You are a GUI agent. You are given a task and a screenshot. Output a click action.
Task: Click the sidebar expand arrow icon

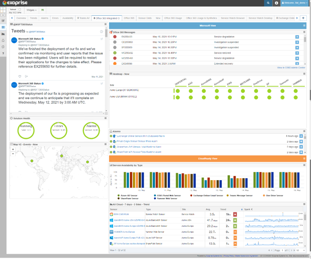tap(3, 15)
